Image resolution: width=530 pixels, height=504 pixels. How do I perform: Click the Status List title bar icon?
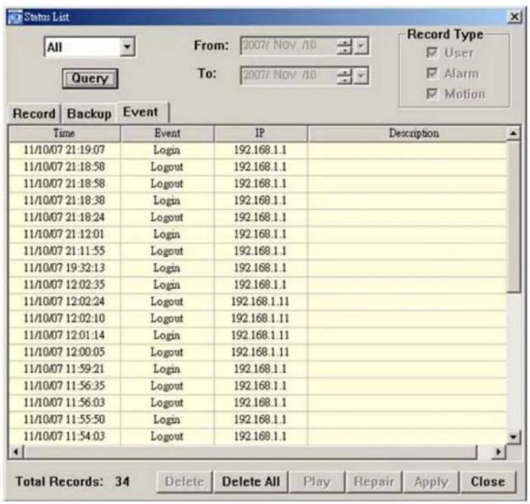coord(15,17)
